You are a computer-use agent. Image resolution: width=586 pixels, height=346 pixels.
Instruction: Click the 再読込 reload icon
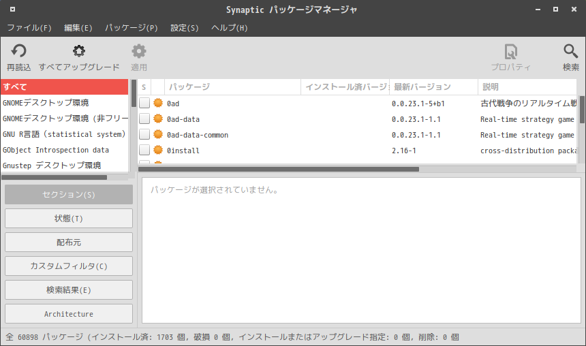[x=18, y=51]
